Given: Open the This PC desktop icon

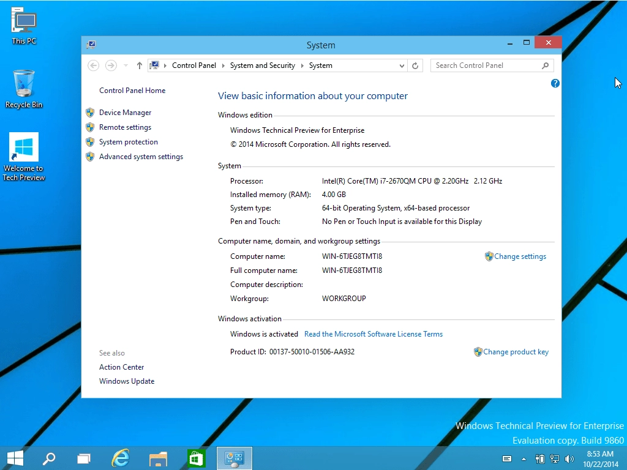Looking at the screenshot, I should (24, 26).
